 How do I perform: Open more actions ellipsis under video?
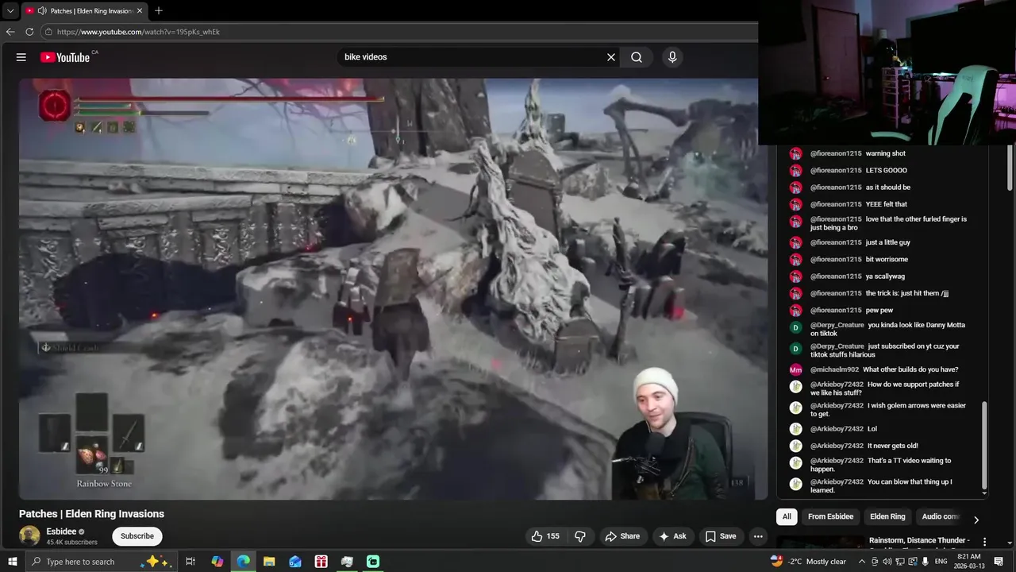[x=758, y=536]
